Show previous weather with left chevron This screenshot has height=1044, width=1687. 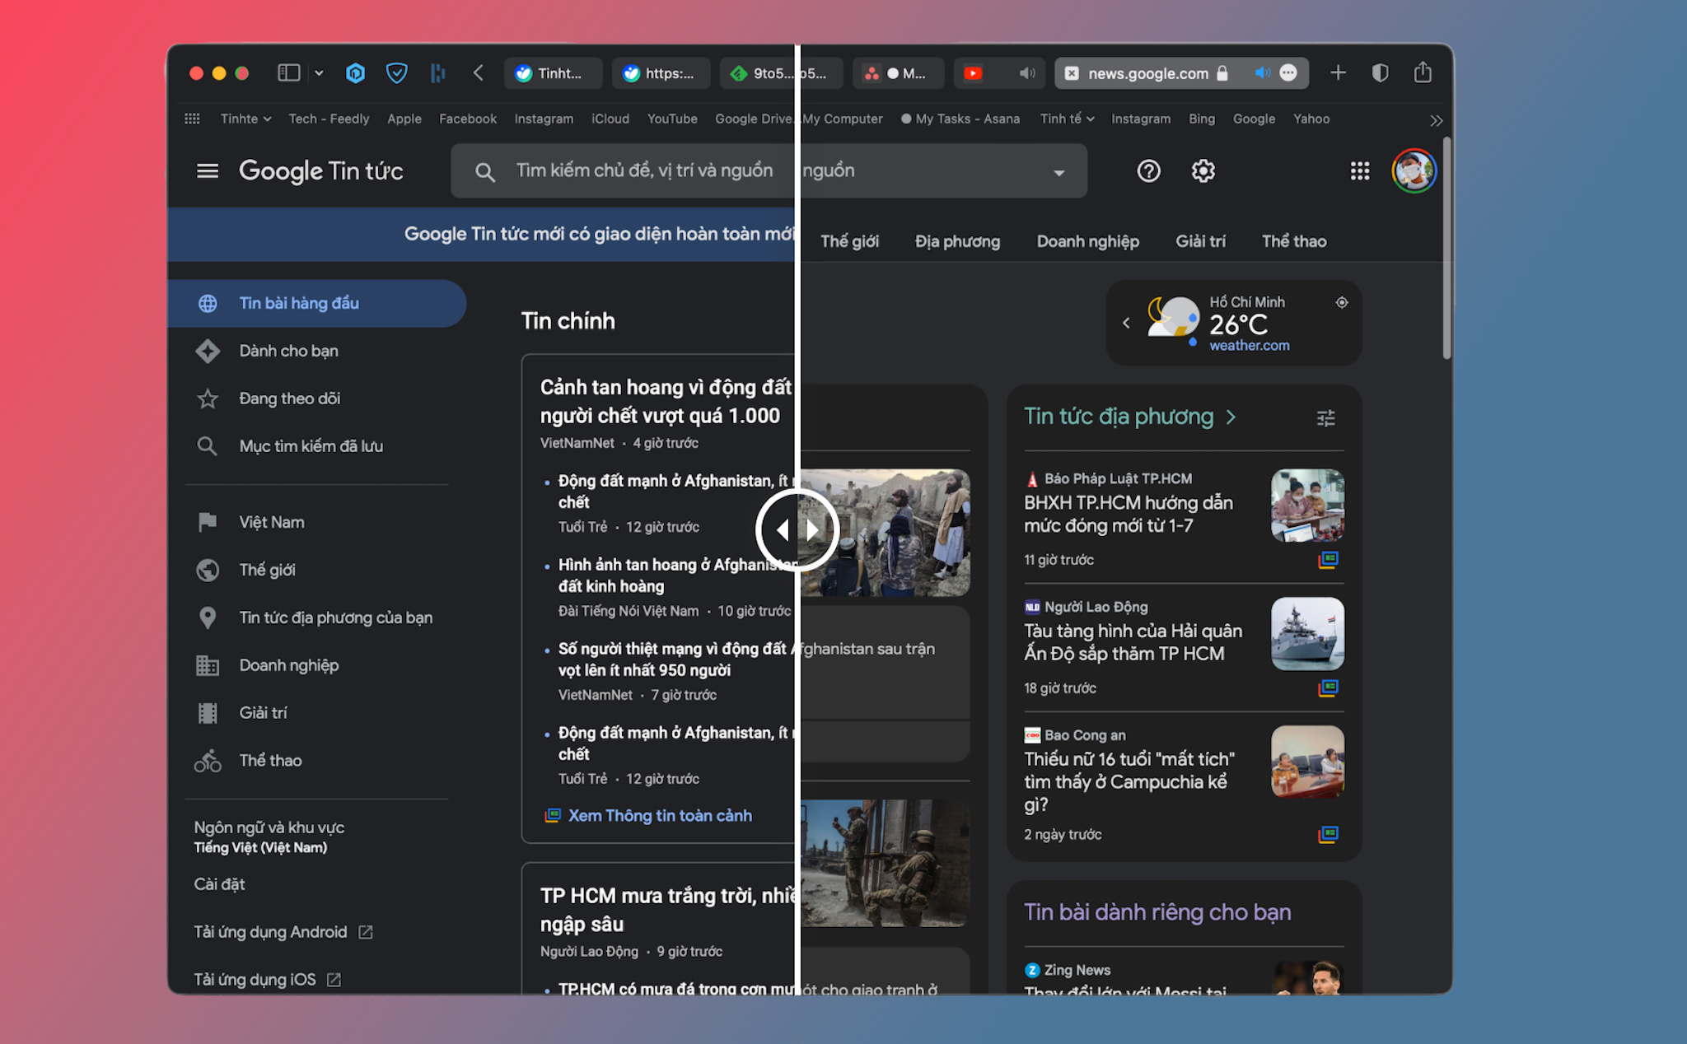[1126, 323]
